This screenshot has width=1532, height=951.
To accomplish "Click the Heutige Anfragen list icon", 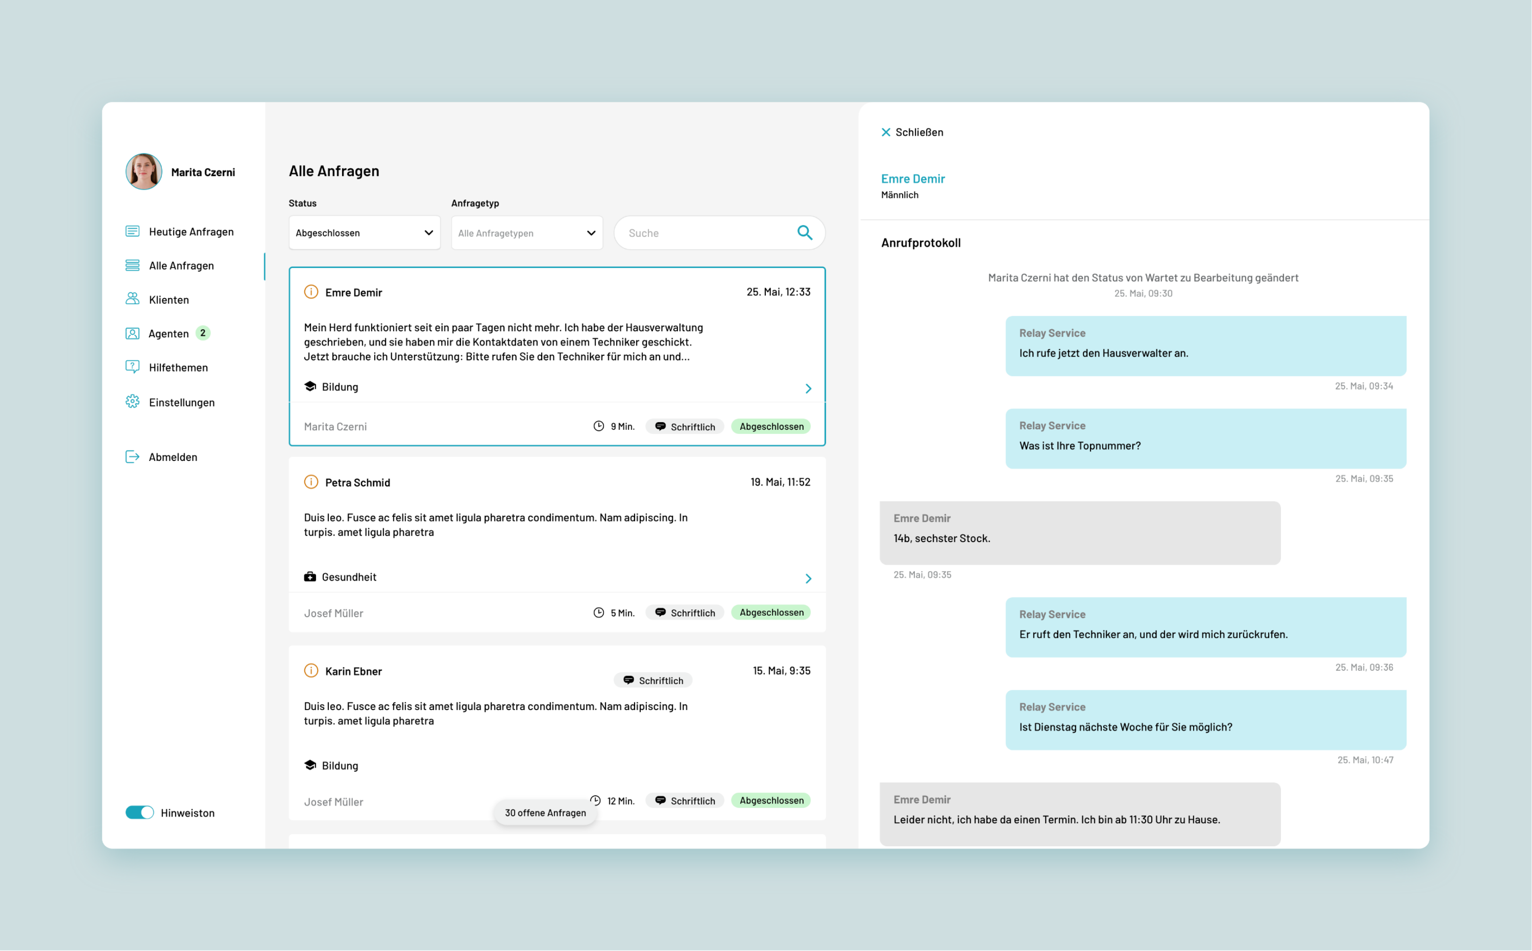I will tap(132, 232).
